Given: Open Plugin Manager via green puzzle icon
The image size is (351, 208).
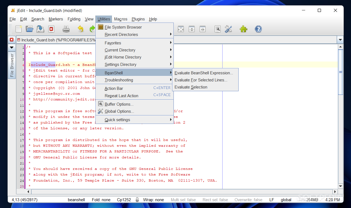Looking at the screenshot, I should [243, 29].
